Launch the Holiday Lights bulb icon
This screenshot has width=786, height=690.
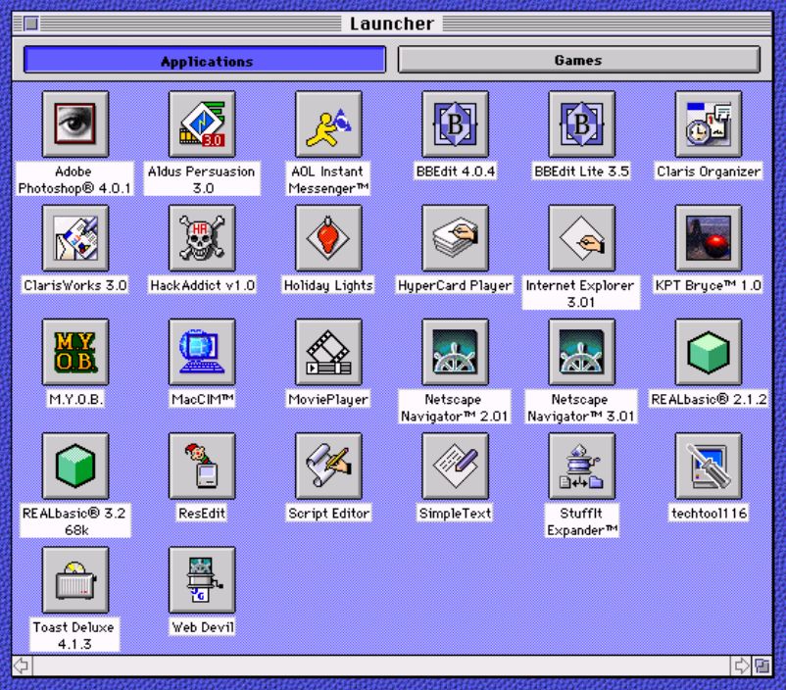[x=328, y=238]
